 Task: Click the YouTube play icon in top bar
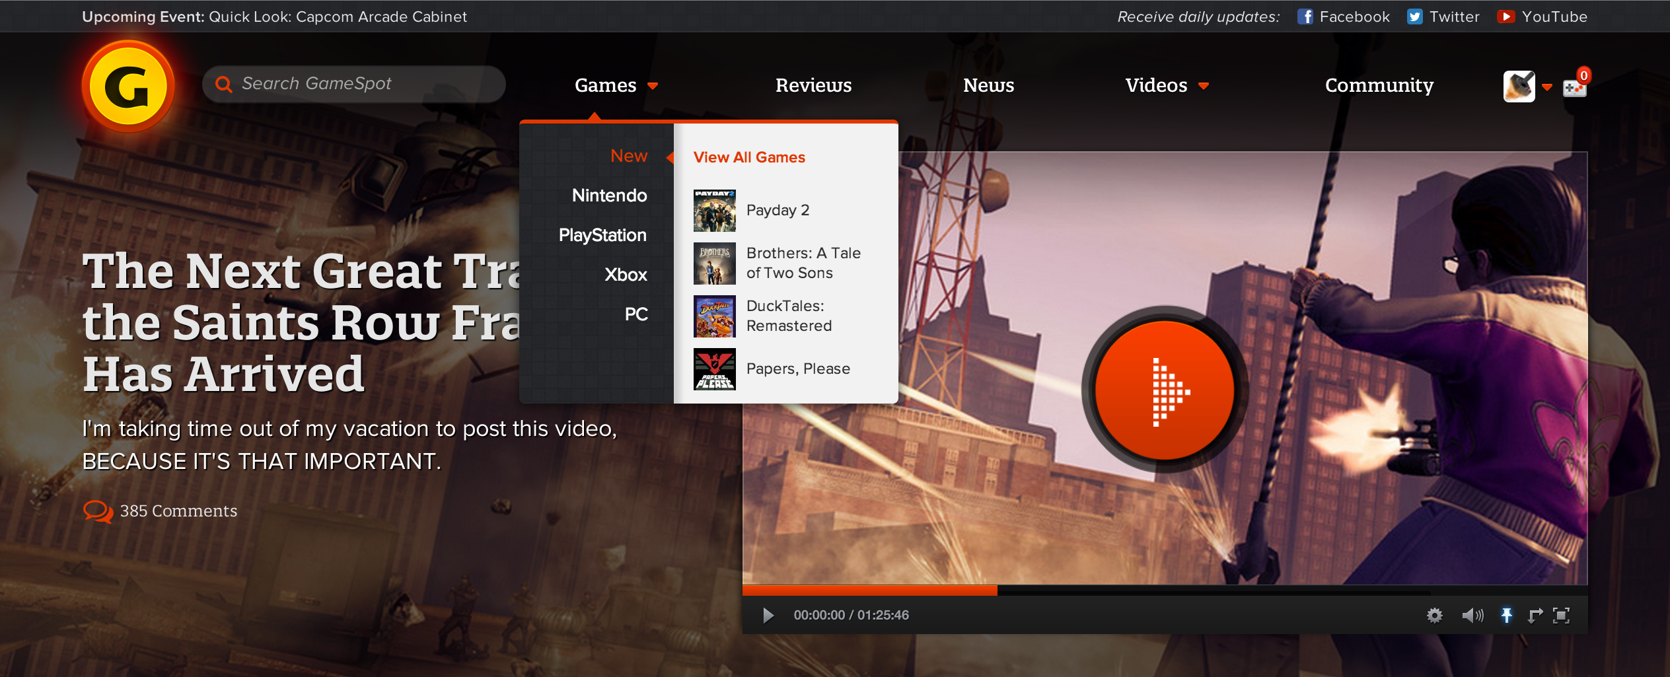pyautogui.click(x=1506, y=17)
